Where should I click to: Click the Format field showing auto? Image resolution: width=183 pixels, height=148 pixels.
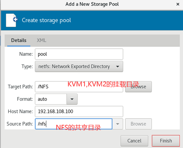51,99
